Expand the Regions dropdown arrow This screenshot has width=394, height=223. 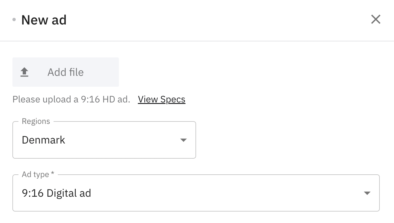pyautogui.click(x=183, y=140)
